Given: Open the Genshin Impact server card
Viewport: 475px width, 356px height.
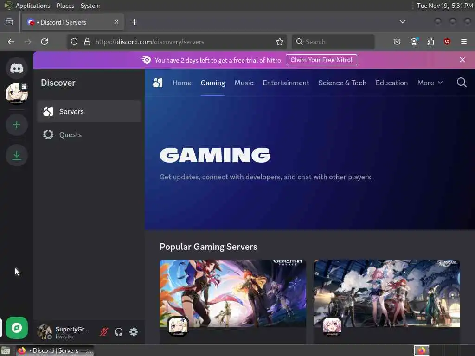Looking at the screenshot, I should point(233,301).
